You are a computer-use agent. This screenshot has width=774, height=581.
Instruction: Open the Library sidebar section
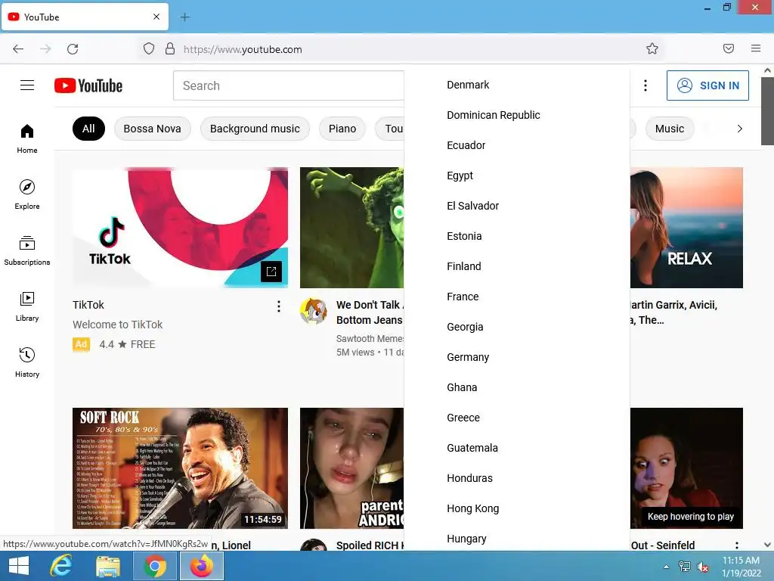(x=27, y=307)
